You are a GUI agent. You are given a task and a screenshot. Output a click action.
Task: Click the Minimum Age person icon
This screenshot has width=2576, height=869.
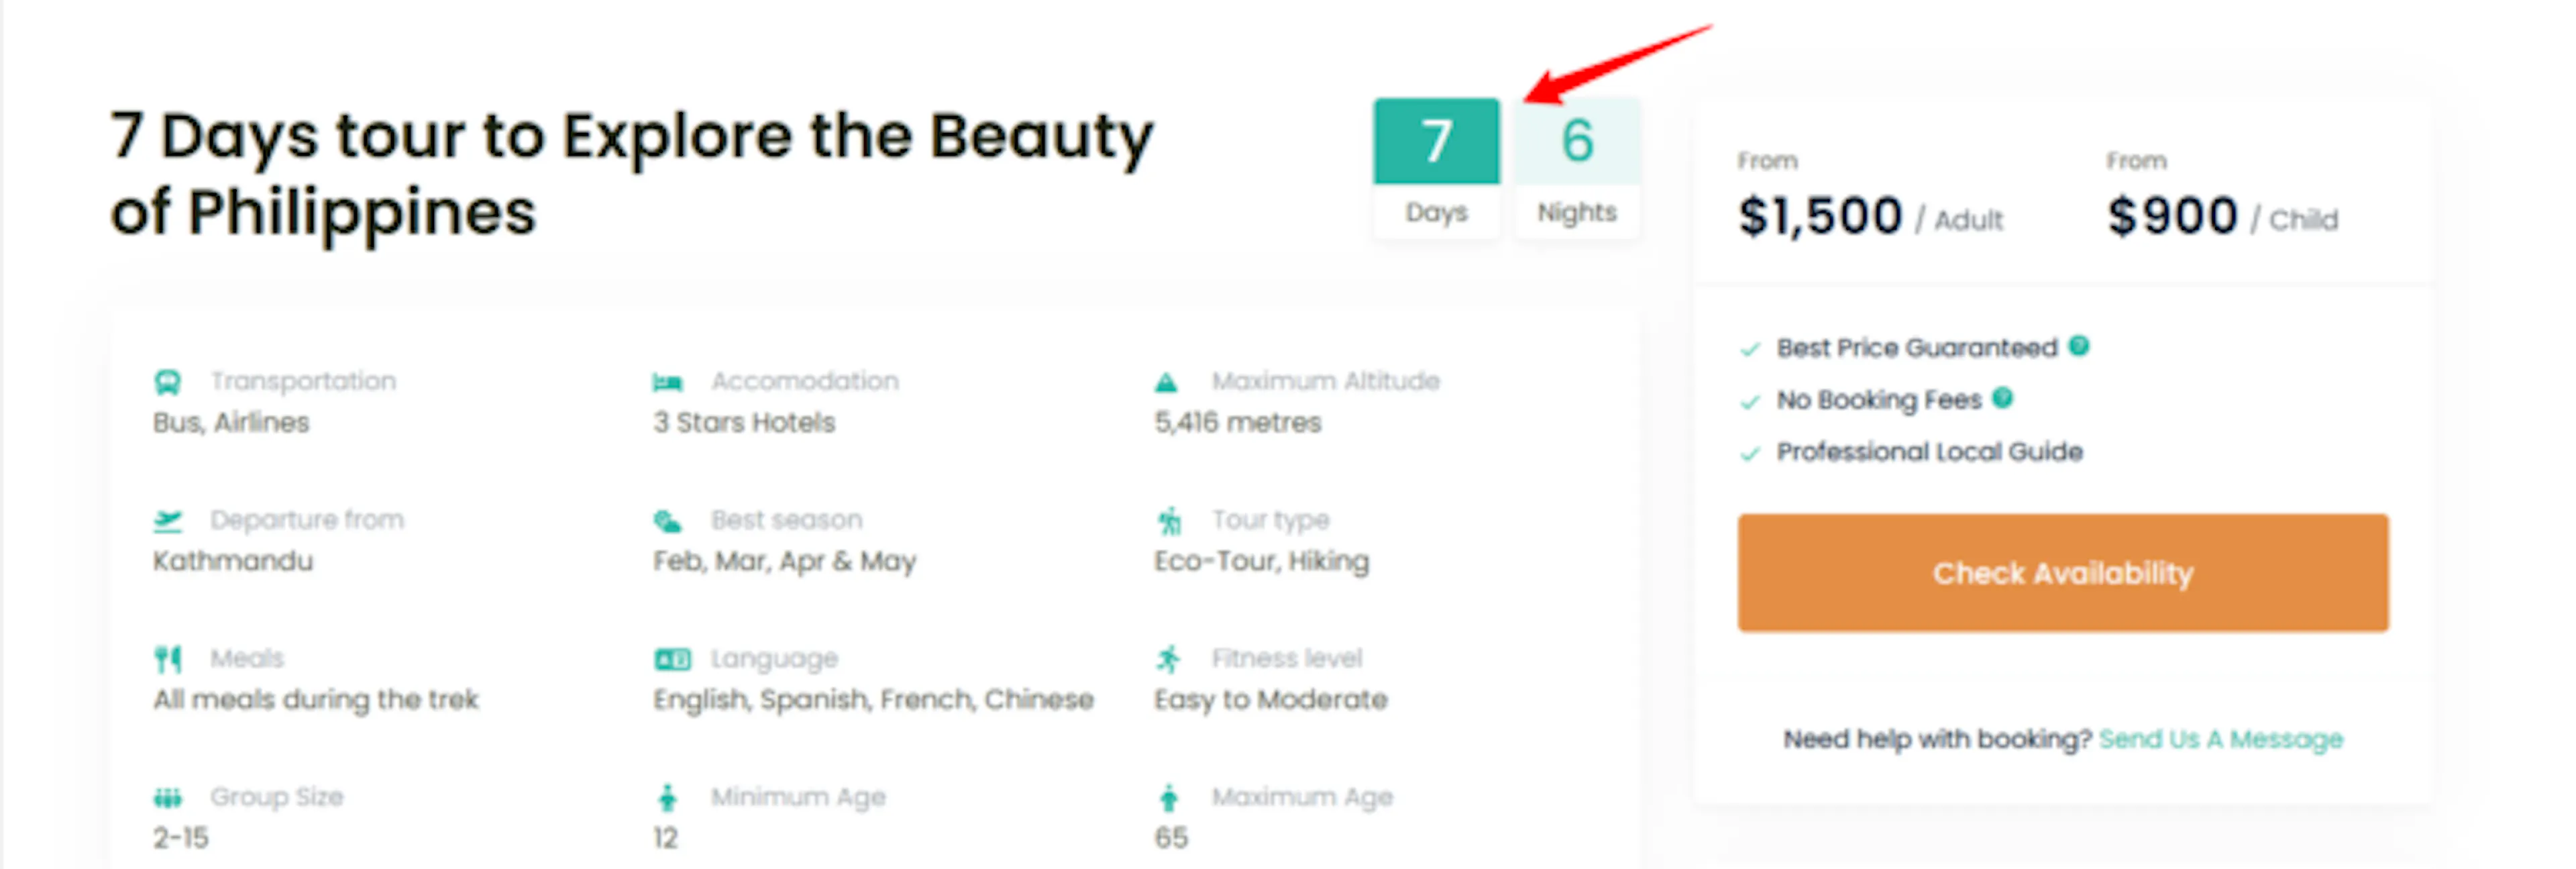coord(667,797)
